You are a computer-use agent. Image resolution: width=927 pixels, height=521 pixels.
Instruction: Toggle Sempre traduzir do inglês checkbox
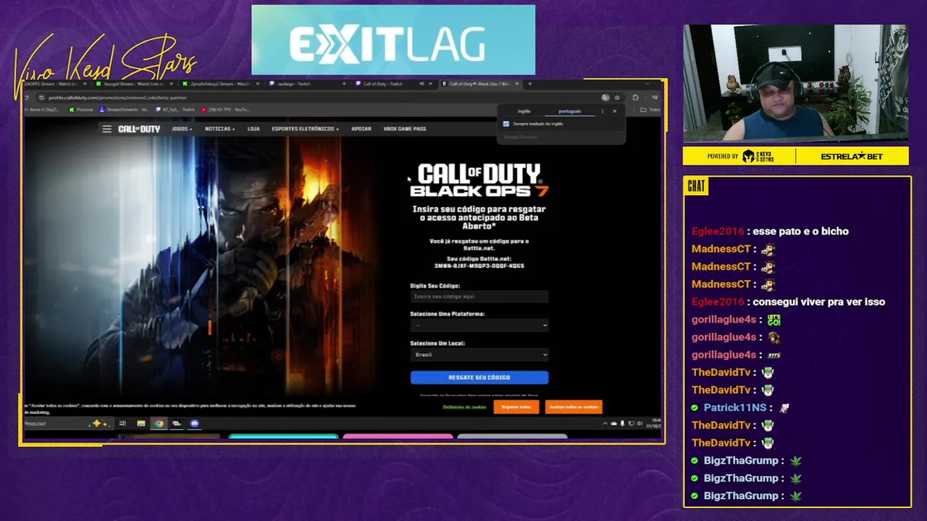(506, 124)
